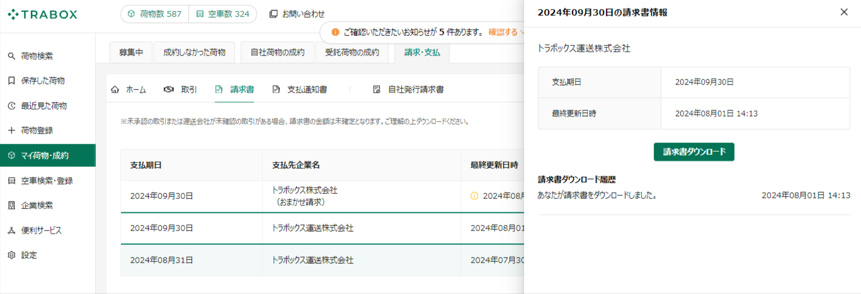Open 便利サービス in the sidebar
The image size is (861, 294).
coord(48,230)
